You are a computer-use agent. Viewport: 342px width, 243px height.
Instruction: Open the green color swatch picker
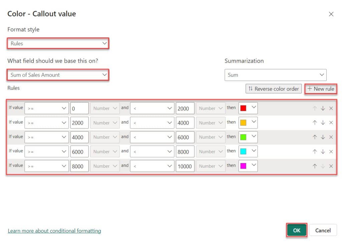[x=248, y=137]
